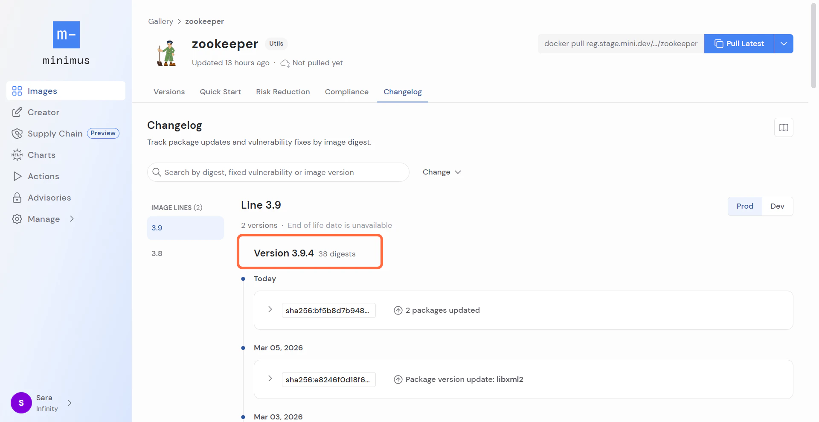Click the Gallery breadcrumb link
The height and width of the screenshot is (422, 819).
click(x=160, y=21)
